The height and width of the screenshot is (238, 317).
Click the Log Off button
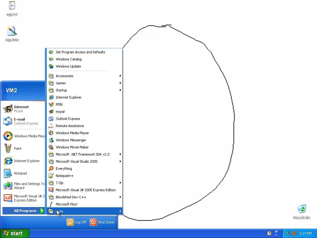click(x=76, y=222)
